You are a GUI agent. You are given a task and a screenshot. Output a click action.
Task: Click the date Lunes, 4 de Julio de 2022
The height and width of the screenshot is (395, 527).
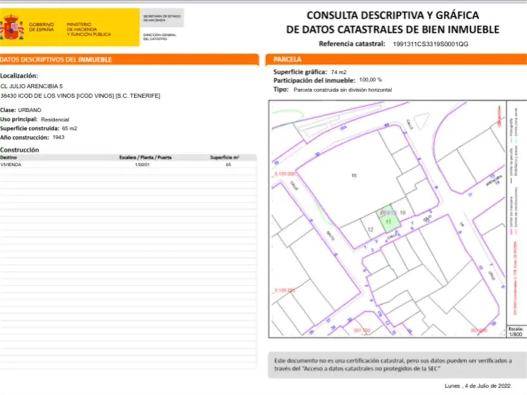point(478,386)
